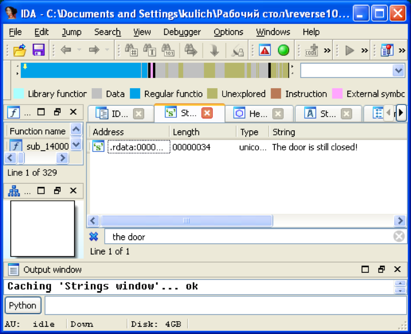Click the Library function color swatch

pos(18,94)
